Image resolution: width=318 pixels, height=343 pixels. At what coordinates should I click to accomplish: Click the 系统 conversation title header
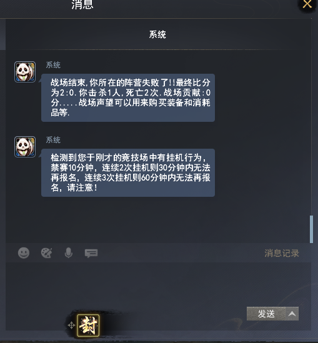tap(157, 34)
